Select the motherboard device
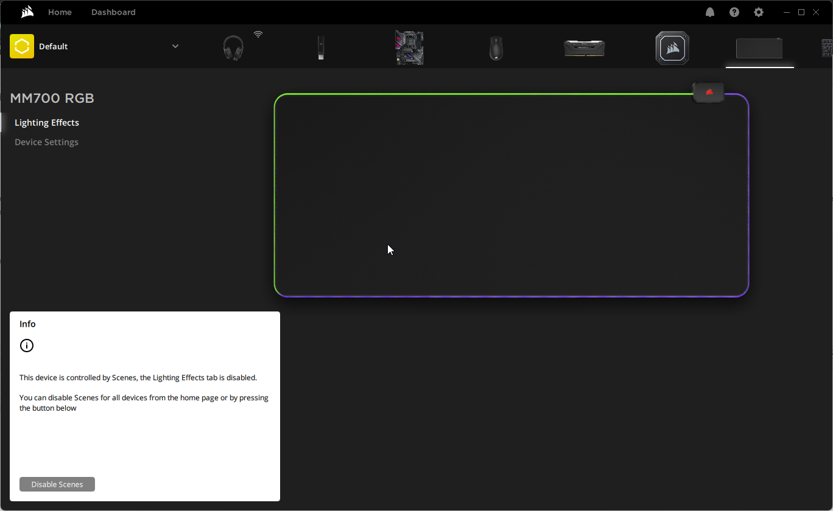This screenshot has height=511, width=833. tap(409, 47)
